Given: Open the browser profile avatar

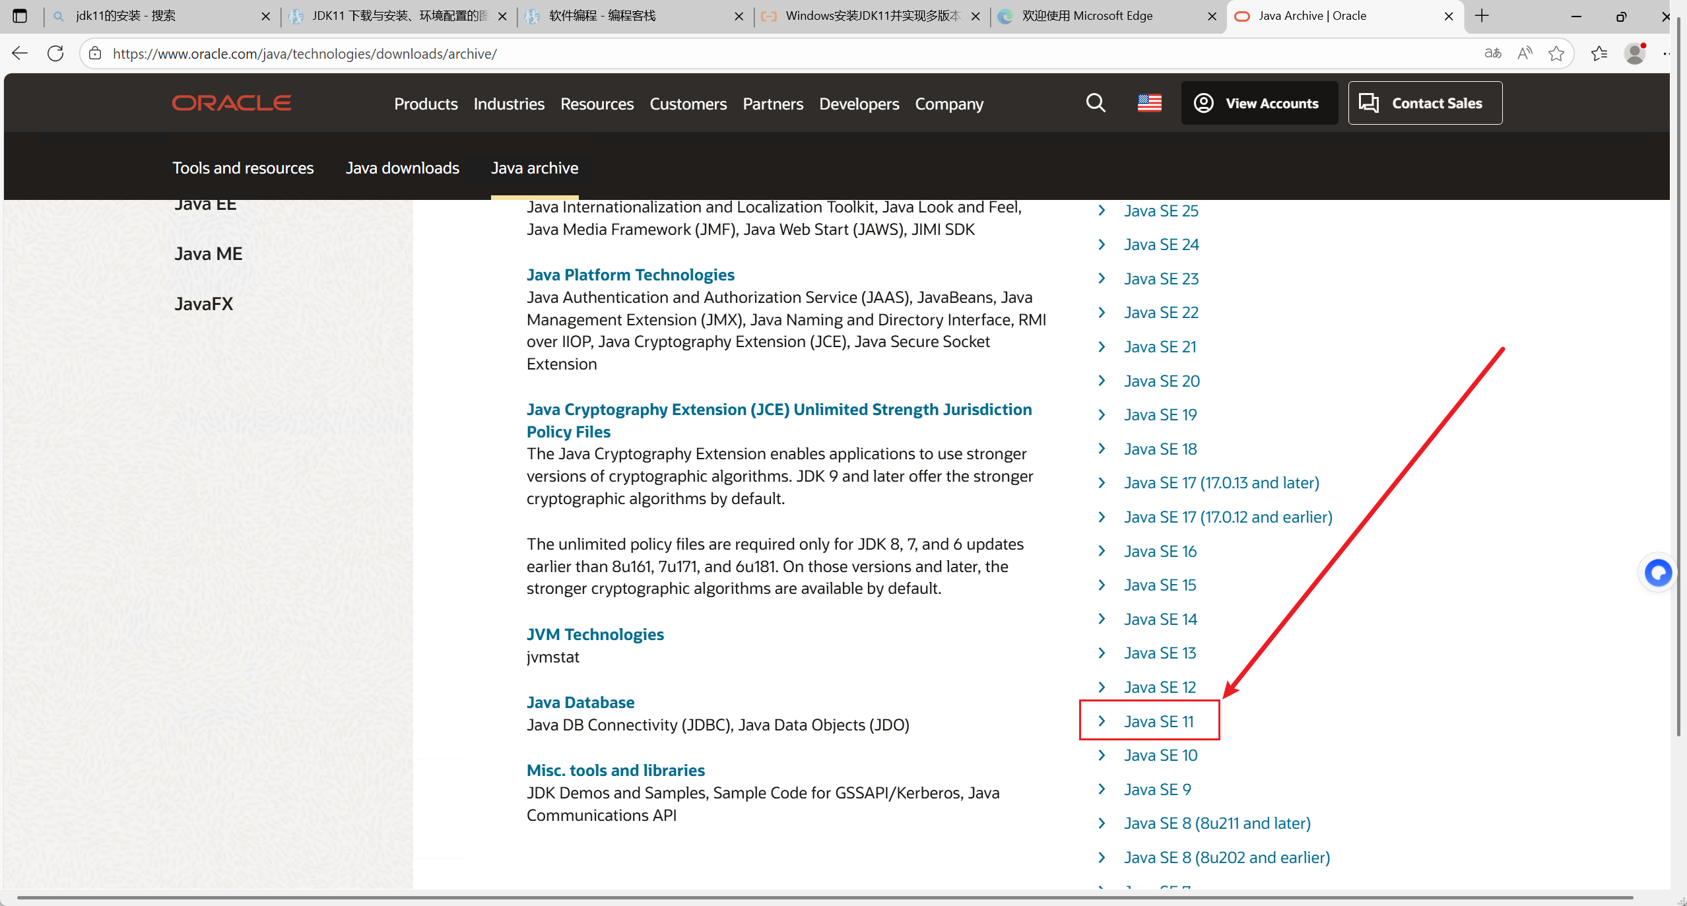Looking at the screenshot, I should tap(1634, 53).
